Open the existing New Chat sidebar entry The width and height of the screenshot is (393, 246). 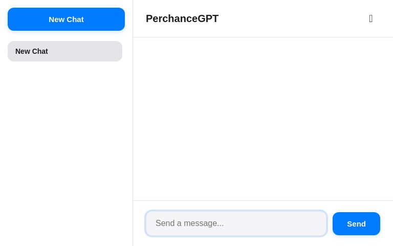[65, 51]
